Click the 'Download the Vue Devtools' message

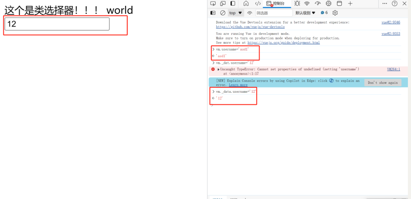(283, 23)
